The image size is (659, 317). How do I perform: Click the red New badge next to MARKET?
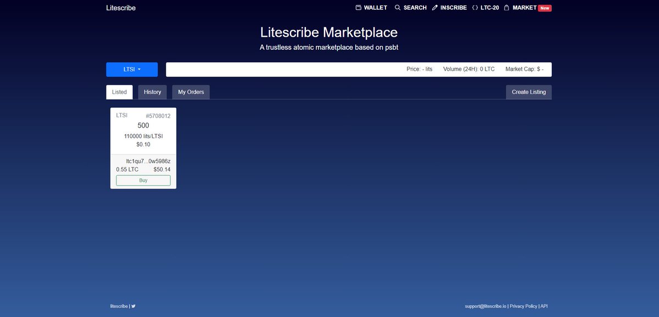tap(545, 7)
